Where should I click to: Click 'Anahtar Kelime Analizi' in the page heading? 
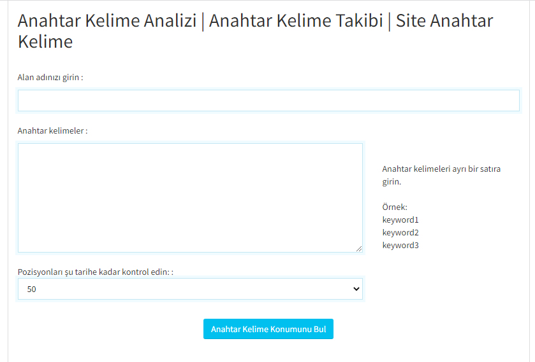pyautogui.click(x=107, y=20)
